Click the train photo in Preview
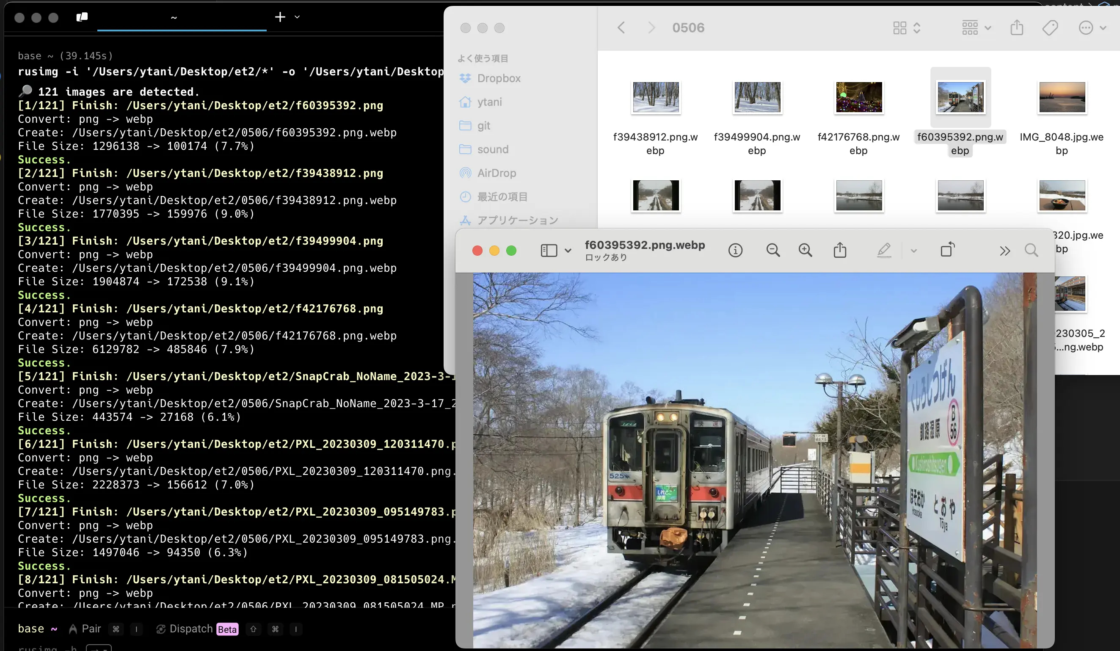Viewport: 1120px width, 651px height. [754, 460]
